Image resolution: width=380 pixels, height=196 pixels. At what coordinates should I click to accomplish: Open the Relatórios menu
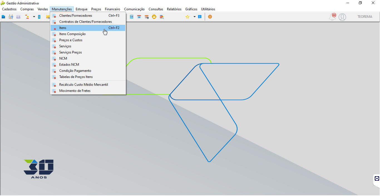point(174,9)
